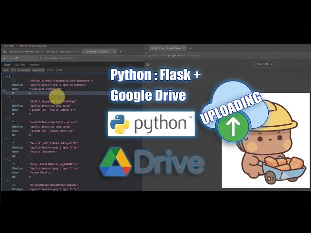Screen dimensions: 311x233
Task: Click the page info icon beside localhost URL
Action: tap(45, 58)
